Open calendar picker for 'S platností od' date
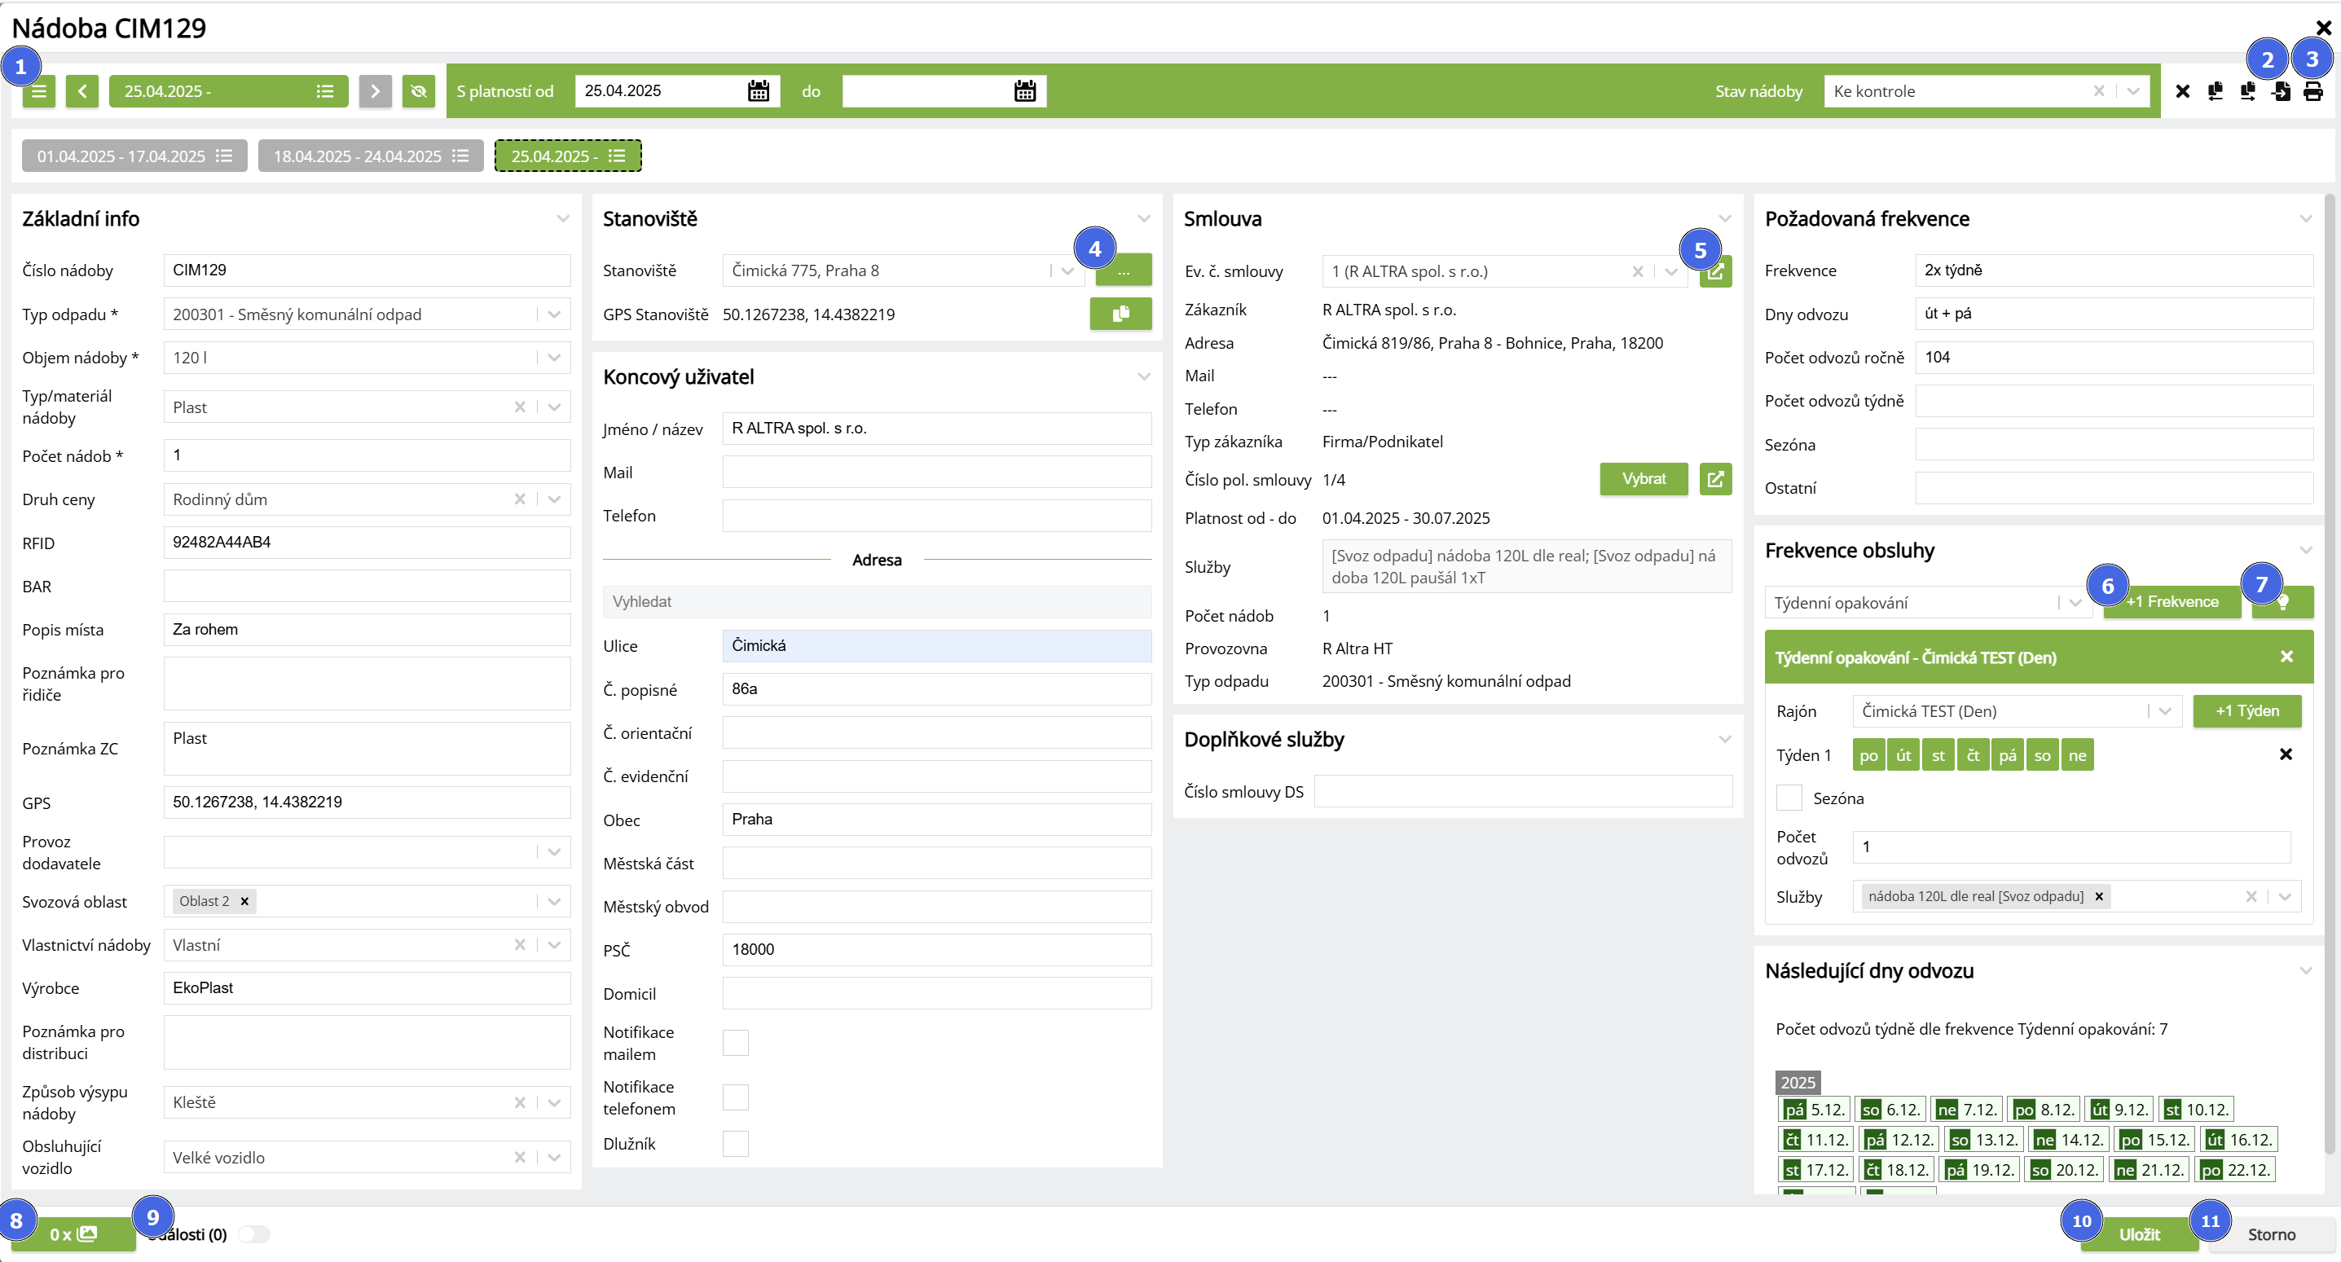 [758, 91]
